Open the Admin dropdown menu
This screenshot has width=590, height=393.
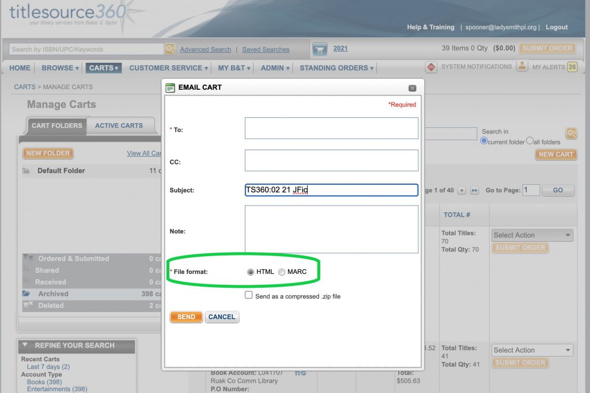coord(275,68)
